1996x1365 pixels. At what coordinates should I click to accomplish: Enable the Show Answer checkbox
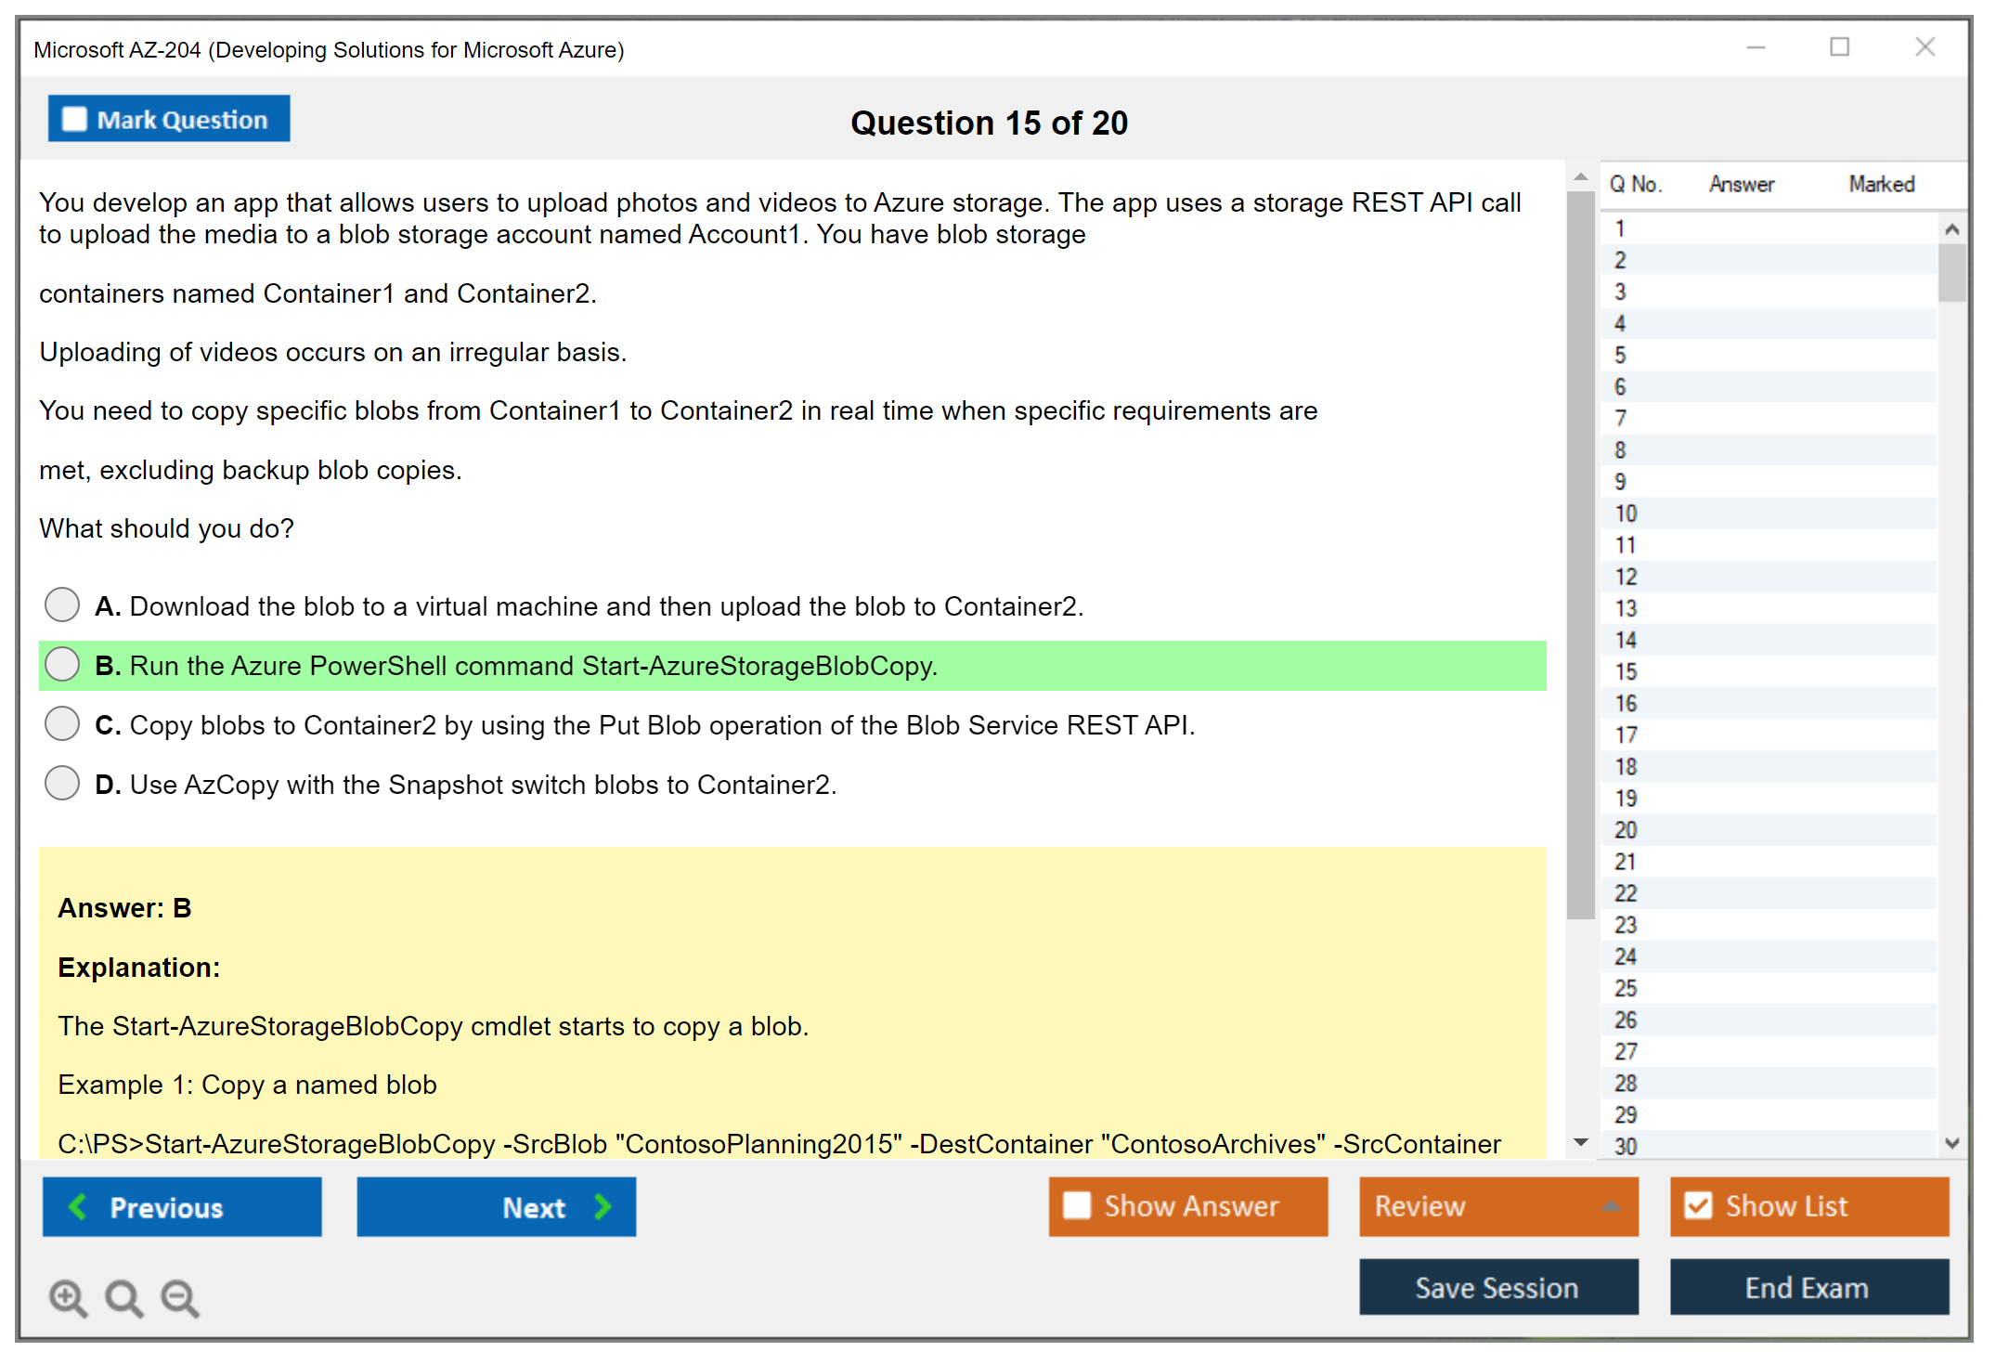[x=1077, y=1205]
